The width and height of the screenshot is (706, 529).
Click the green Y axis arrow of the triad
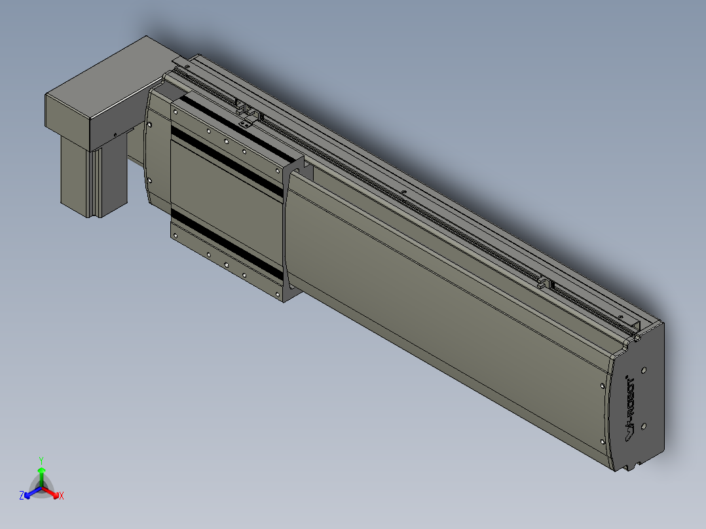pyautogui.click(x=41, y=477)
